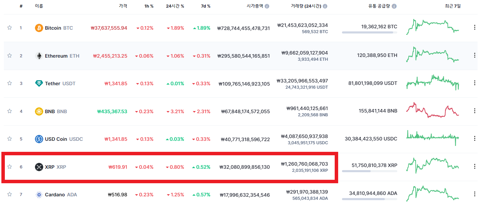Click the Ethereum logo icon
The image size is (482, 206).
tap(39, 56)
